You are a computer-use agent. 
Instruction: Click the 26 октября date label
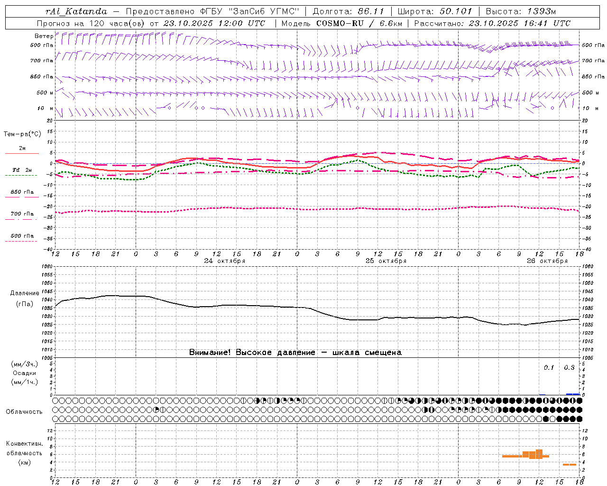pos(547,261)
